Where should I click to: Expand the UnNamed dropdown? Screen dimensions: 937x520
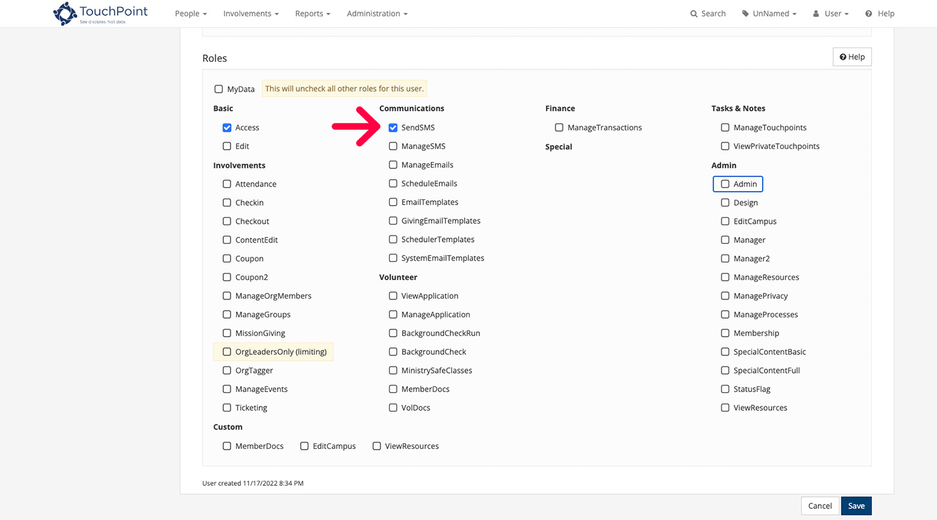point(769,13)
